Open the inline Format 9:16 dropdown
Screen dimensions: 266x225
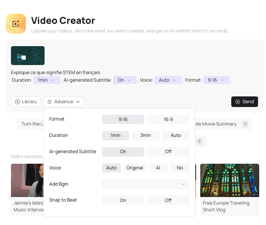click(x=216, y=80)
